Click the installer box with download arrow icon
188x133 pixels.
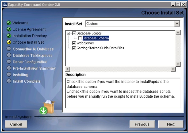click(47, 107)
